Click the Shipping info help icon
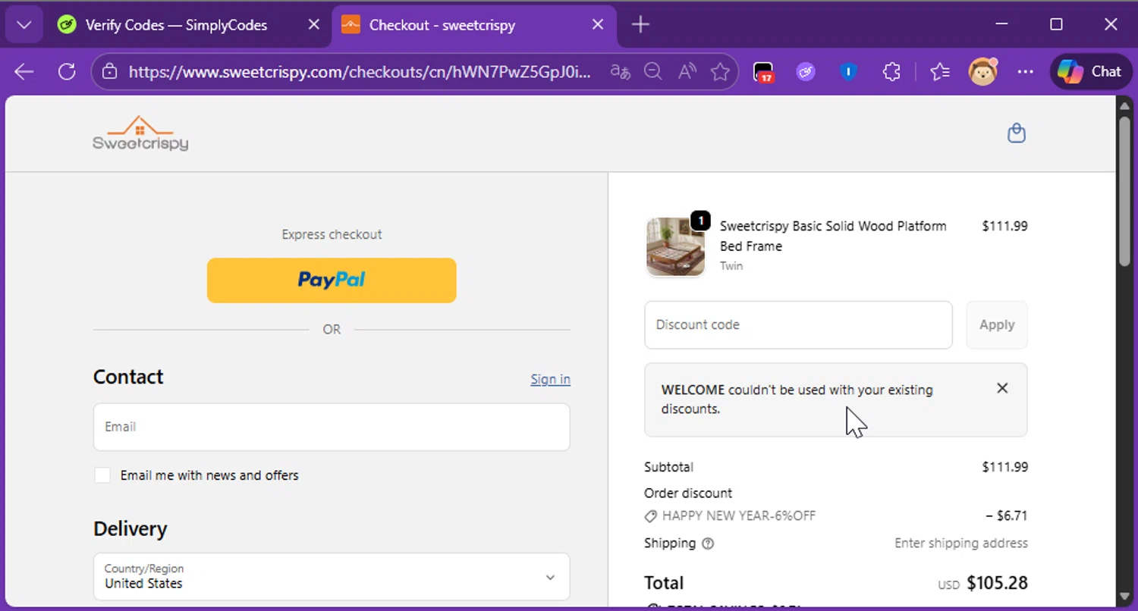Viewport: 1138px width, 611px height. [708, 544]
